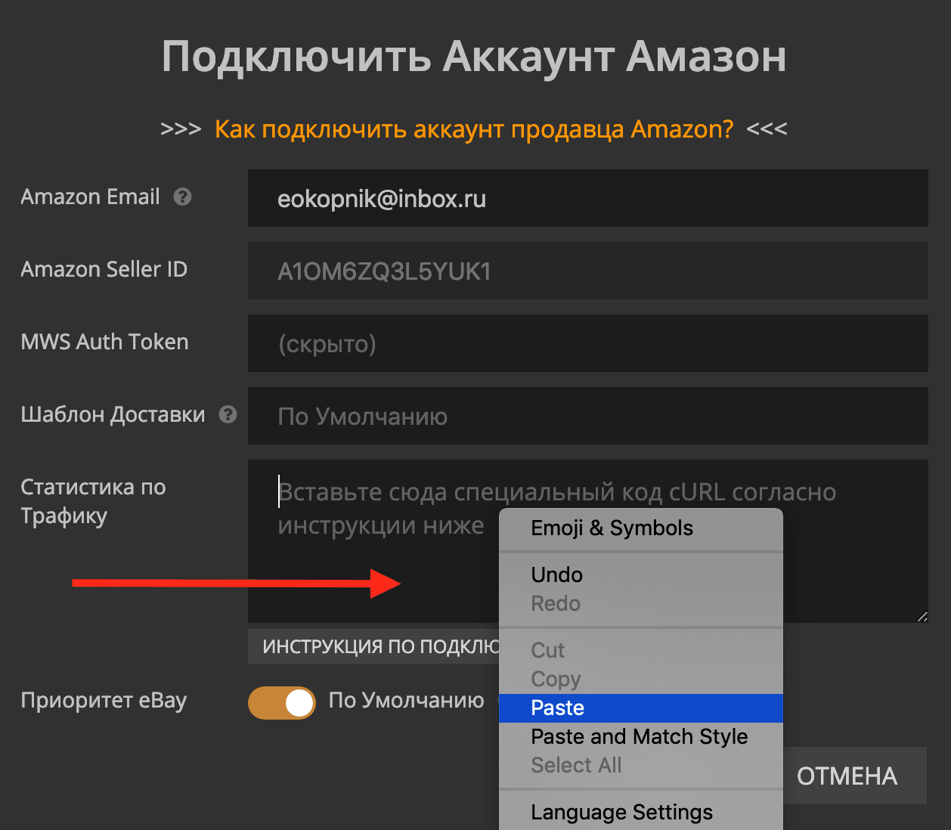Choose Cut from the context menu

click(x=641, y=650)
